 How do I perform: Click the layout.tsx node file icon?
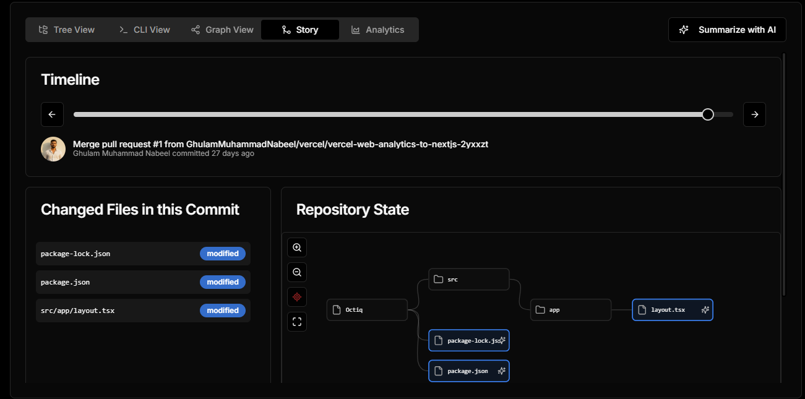(642, 310)
